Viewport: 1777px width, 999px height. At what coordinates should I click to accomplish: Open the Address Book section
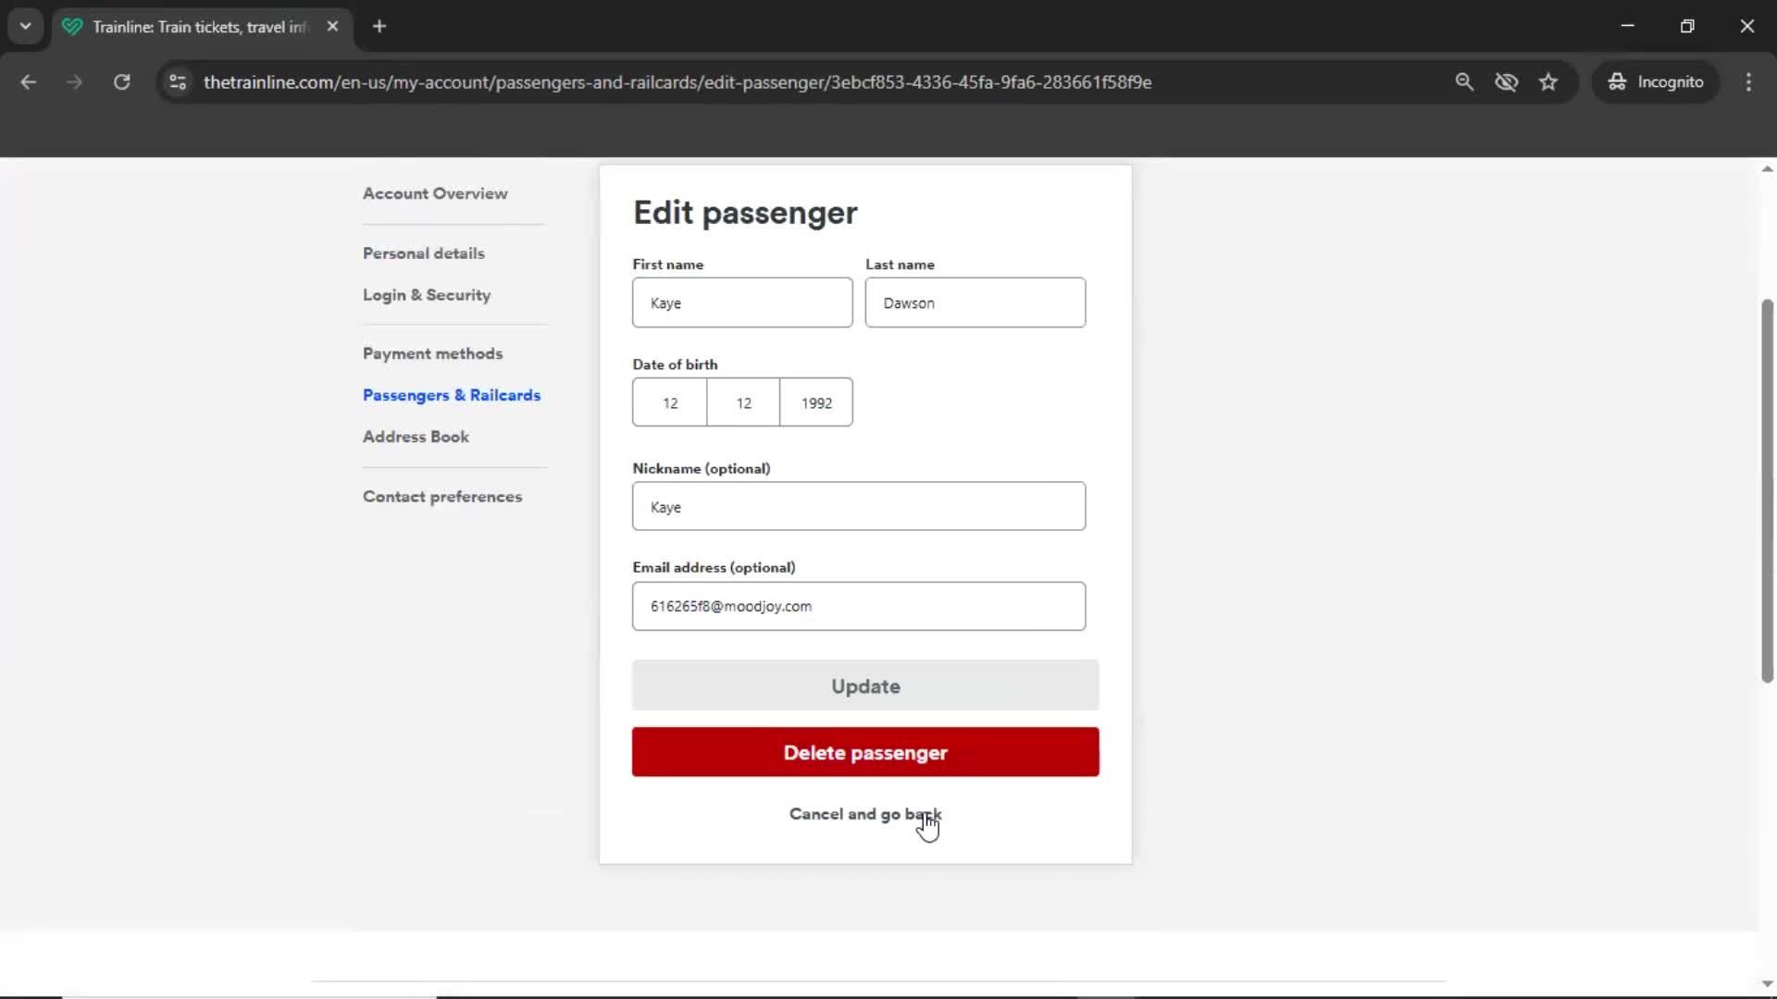tap(415, 436)
